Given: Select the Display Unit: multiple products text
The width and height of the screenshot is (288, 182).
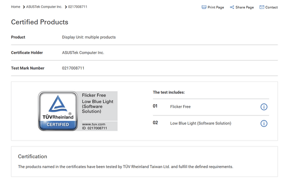Looking at the screenshot, I should click(x=89, y=37).
